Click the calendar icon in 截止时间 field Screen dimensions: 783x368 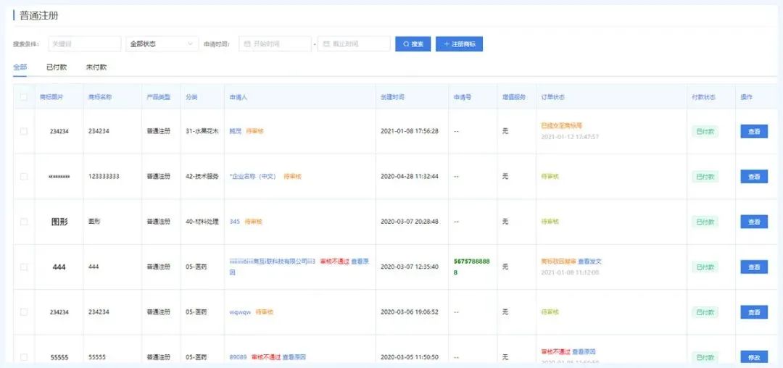pos(326,44)
